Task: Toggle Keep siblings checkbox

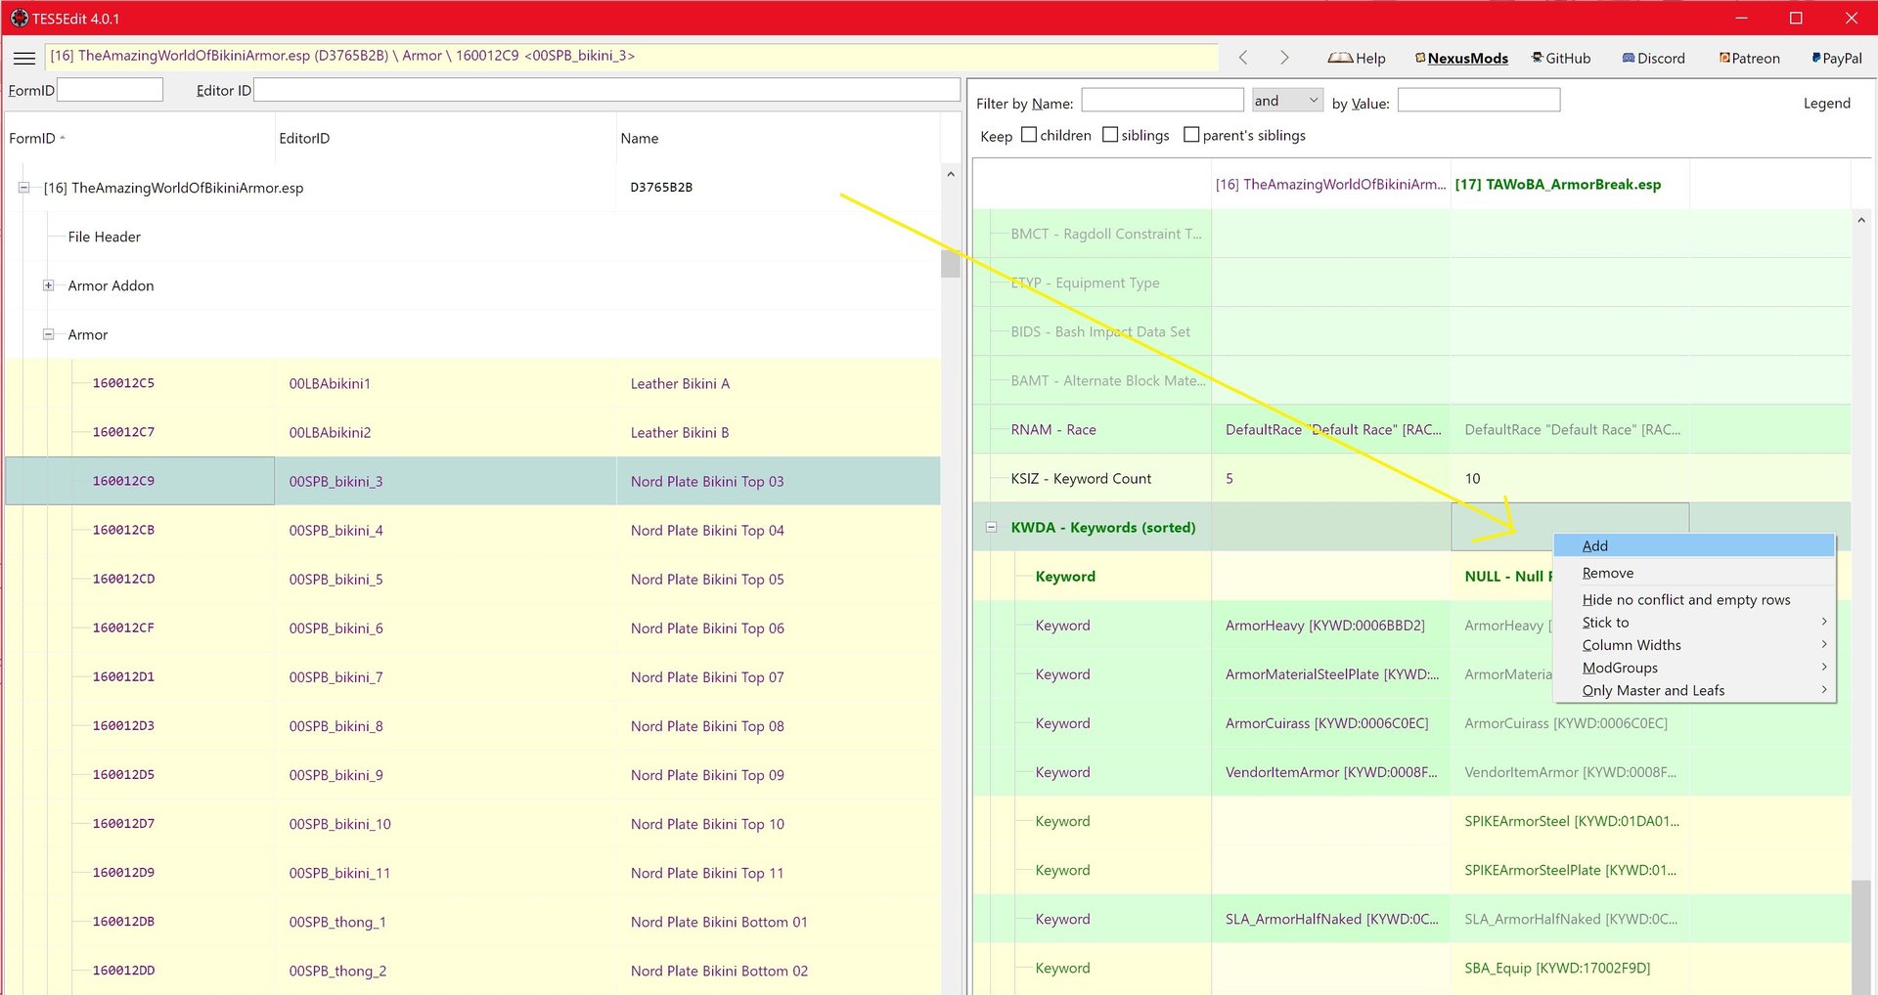Action: click(1110, 135)
